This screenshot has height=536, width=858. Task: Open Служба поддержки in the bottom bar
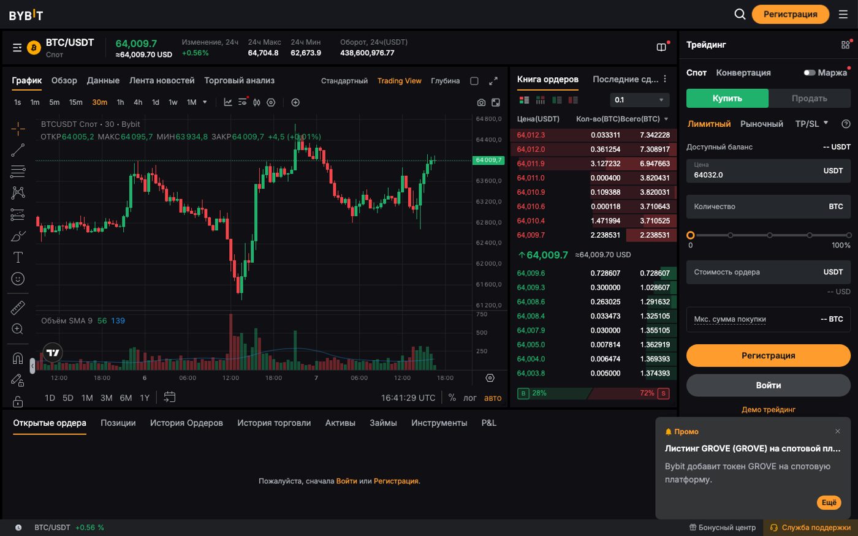(810, 527)
